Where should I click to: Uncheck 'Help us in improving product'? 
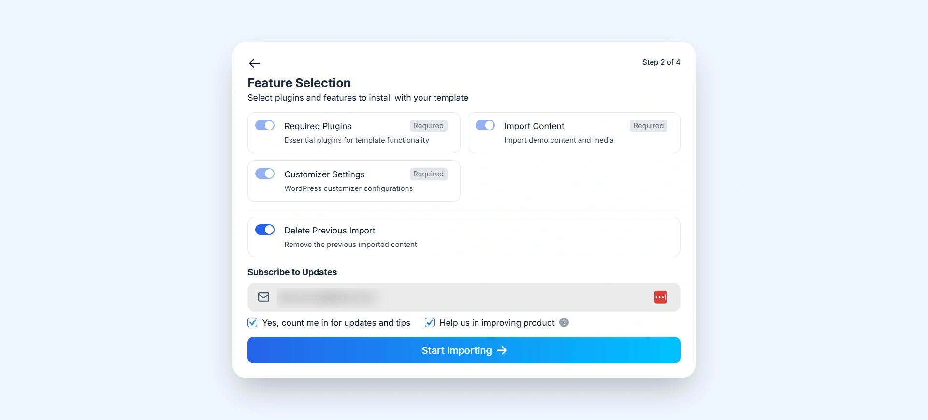430,322
